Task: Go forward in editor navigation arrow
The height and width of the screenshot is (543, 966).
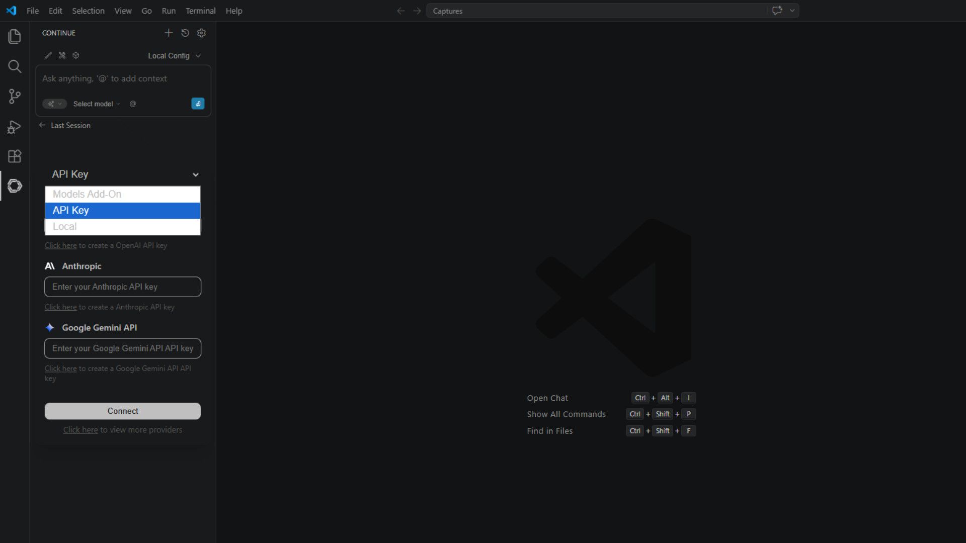Action: 417,11
